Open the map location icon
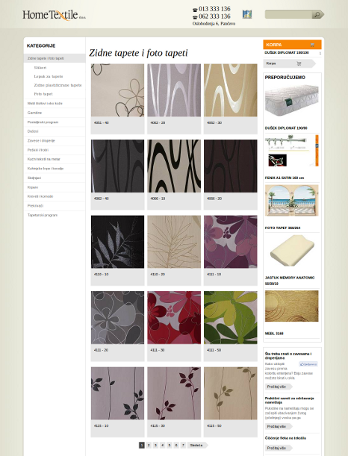 tap(247, 14)
